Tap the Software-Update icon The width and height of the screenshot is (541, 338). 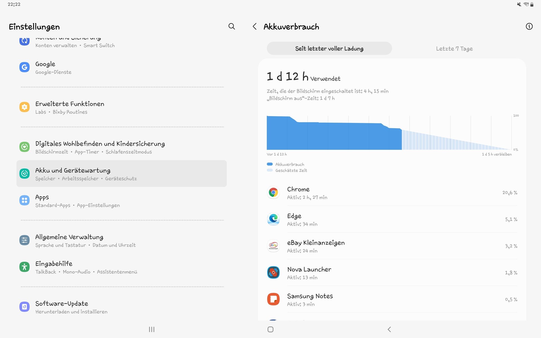point(25,307)
